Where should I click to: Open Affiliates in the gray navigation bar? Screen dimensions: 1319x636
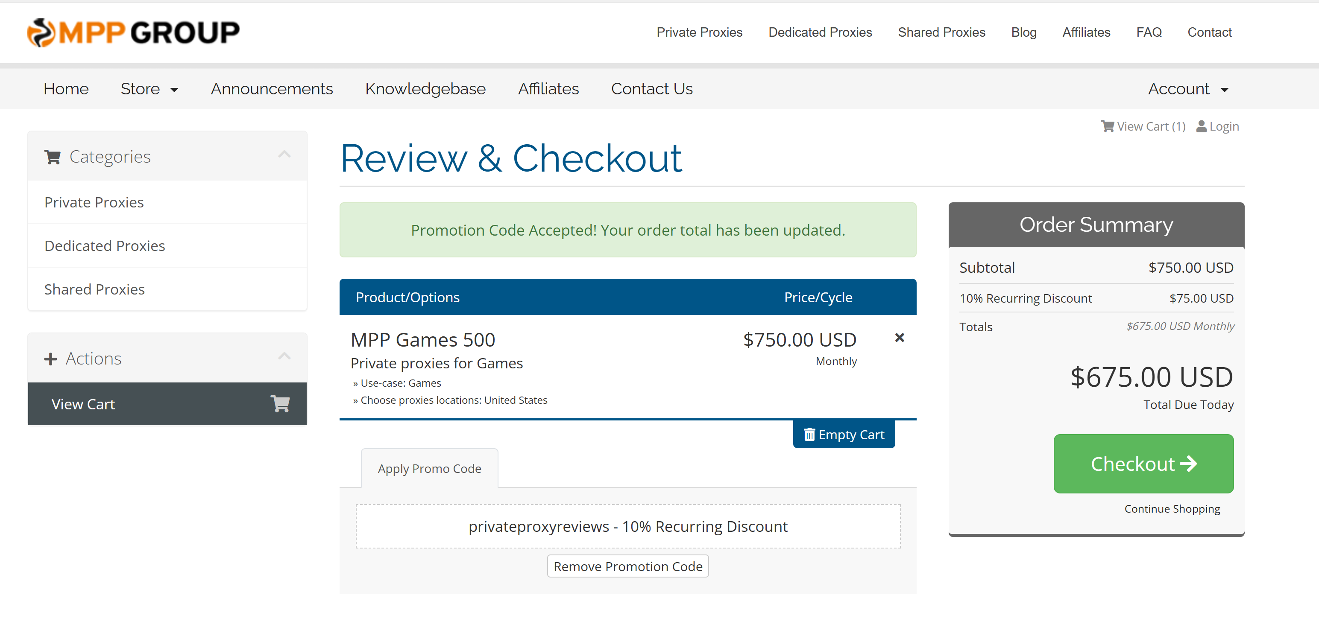click(548, 89)
